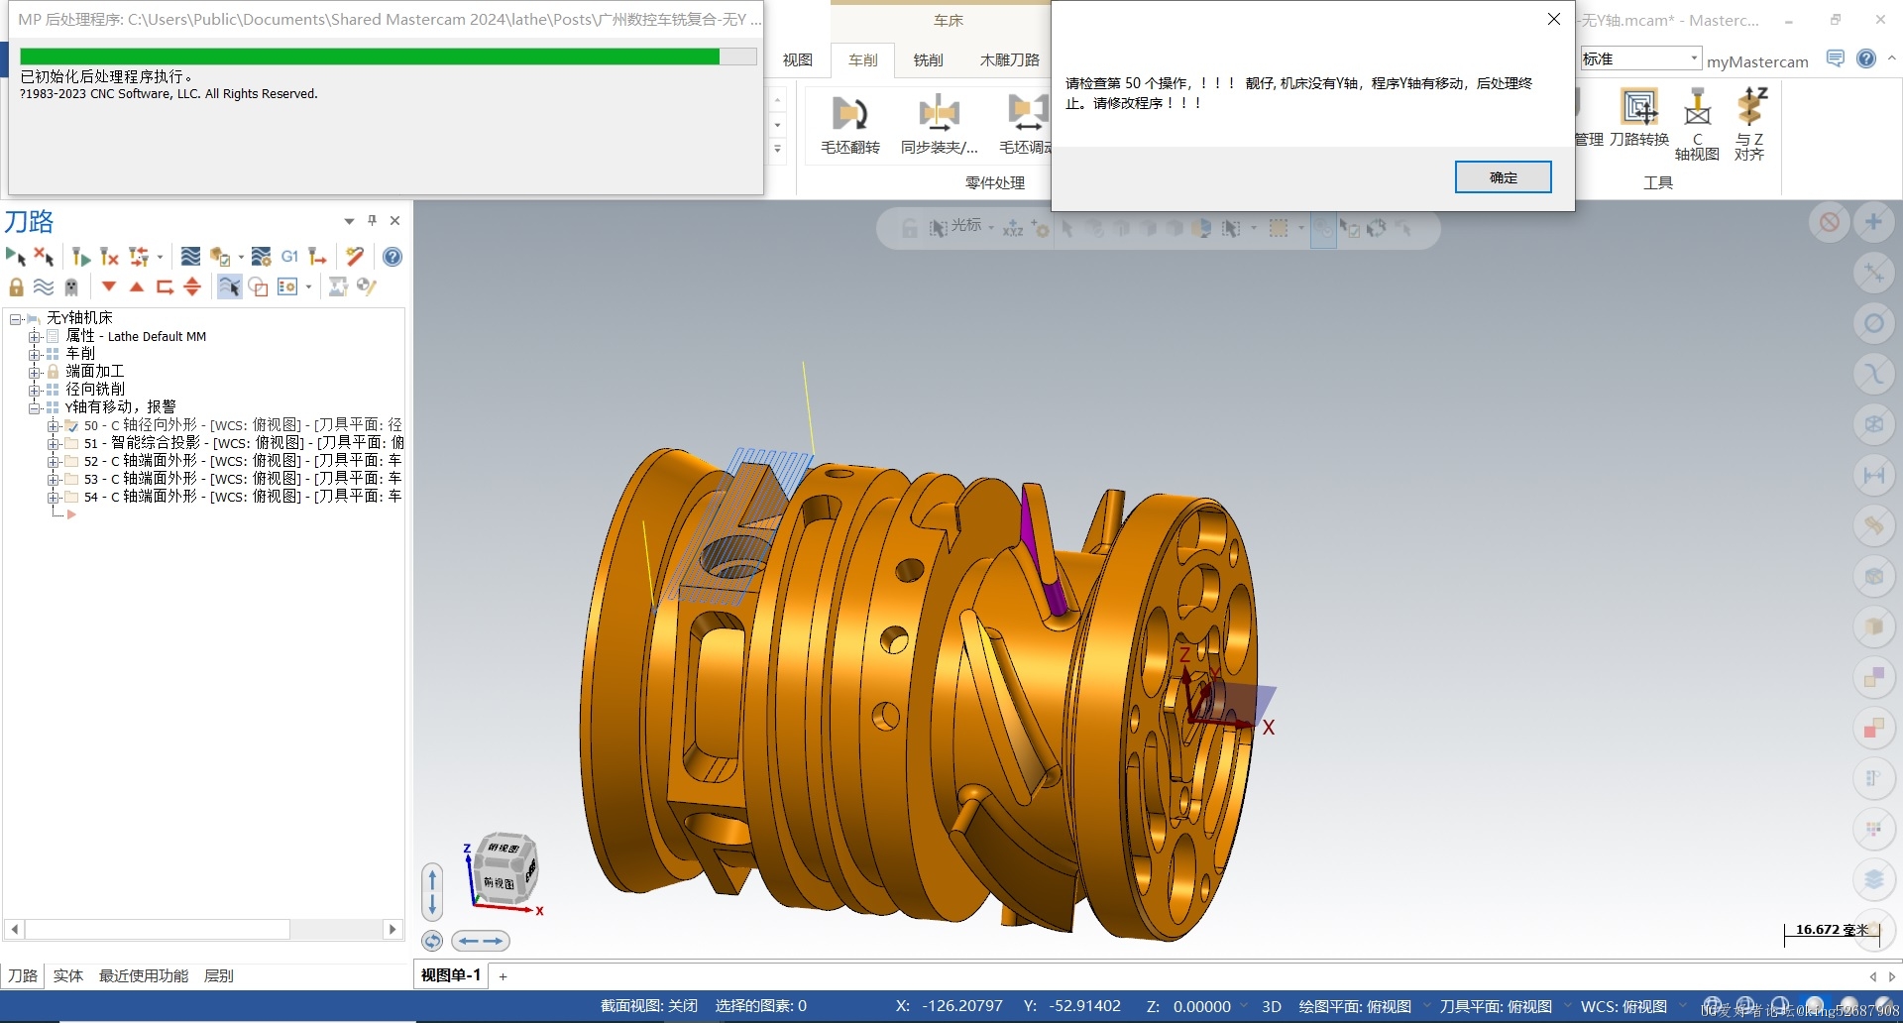Switch to the 视图 ribbon tab
The height and width of the screenshot is (1023, 1903).
tap(798, 60)
